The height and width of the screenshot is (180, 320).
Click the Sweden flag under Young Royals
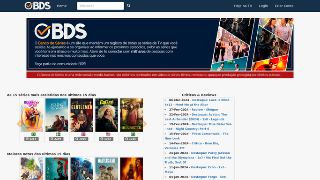tap(58, 134)
